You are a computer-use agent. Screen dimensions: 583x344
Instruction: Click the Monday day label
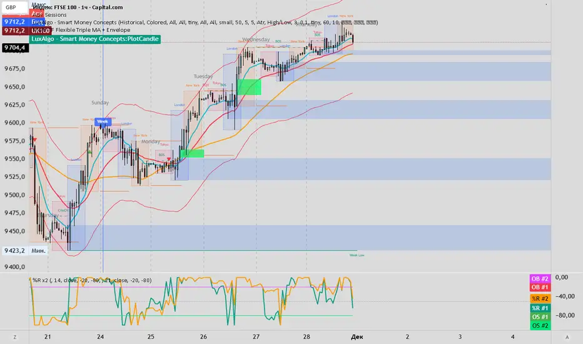pos(151,141)
